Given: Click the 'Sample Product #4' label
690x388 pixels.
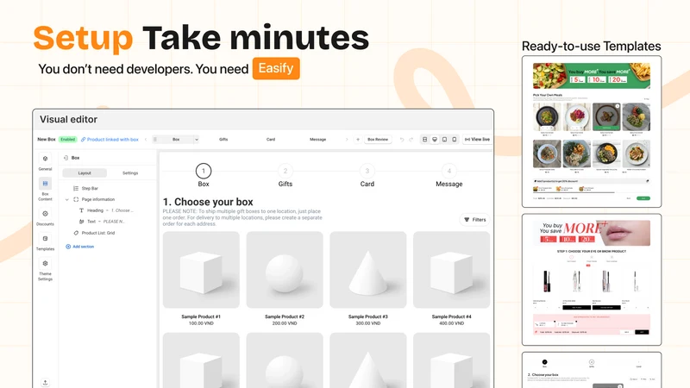Looking at the screenshot, I should click(x=451, y=316).
